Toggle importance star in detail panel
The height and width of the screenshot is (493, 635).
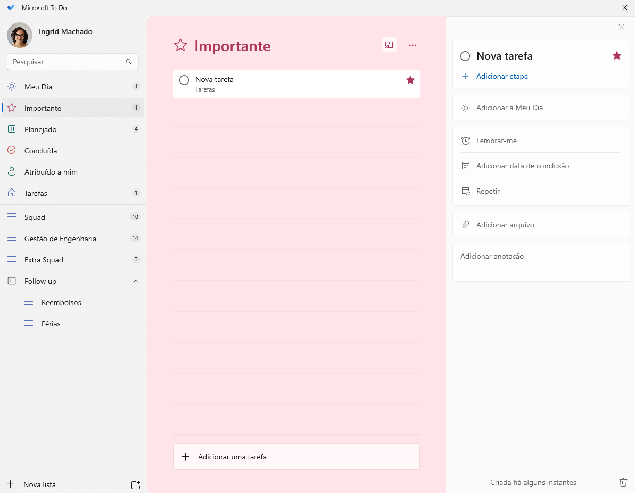click(x=617, y=55)
